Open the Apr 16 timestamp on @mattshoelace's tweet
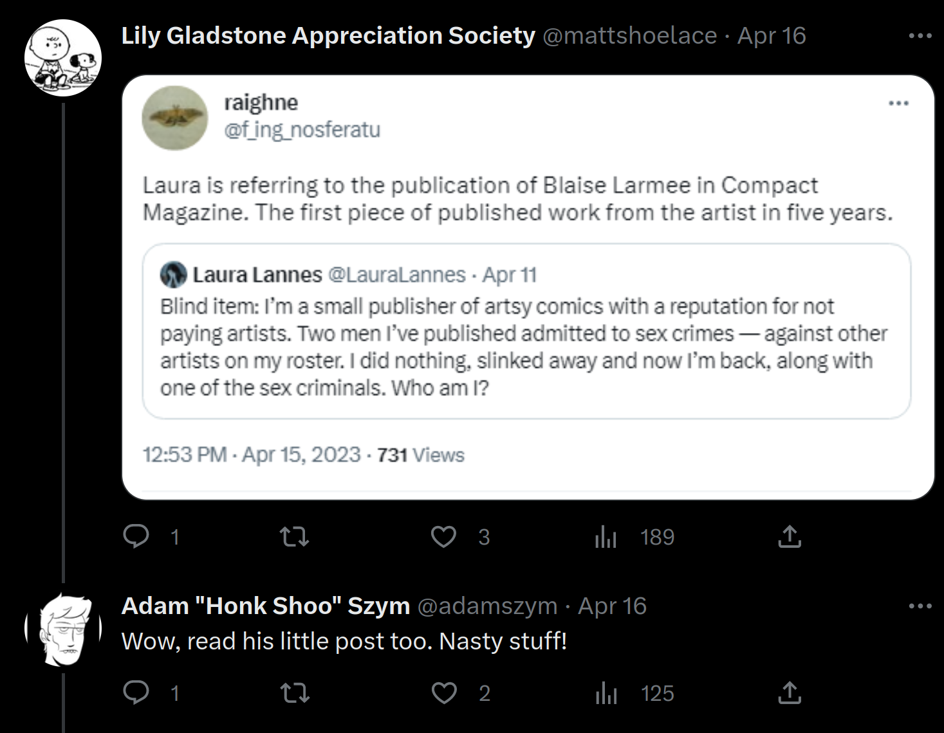Screen dimensions: 944x733 point(772,36)
